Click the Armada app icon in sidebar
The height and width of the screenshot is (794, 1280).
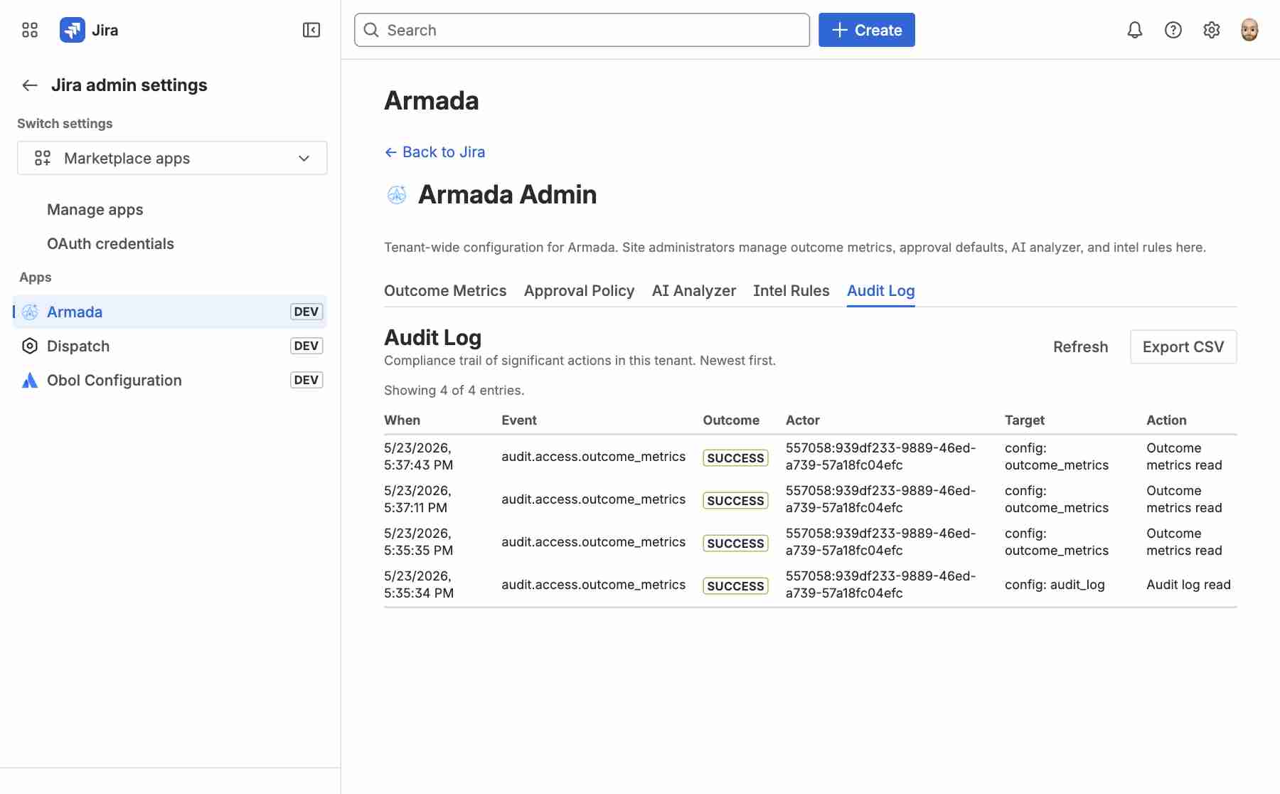pos(30,312)
